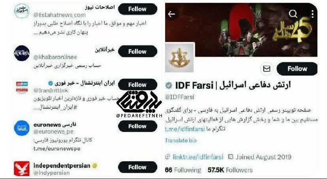327x179 pixels.
Task: Click the independentpersian eagle avatar
Action: tap(22, 168)
